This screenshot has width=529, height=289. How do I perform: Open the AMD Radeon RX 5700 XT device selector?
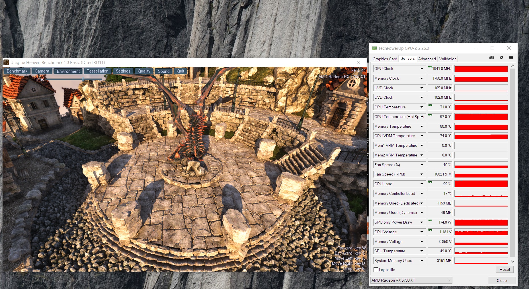[411, 280]
